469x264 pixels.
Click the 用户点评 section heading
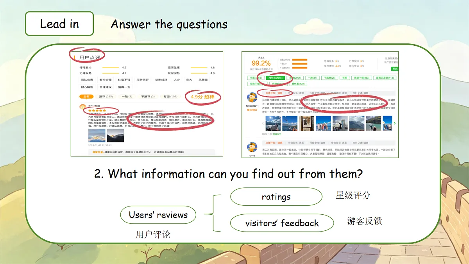90,57
